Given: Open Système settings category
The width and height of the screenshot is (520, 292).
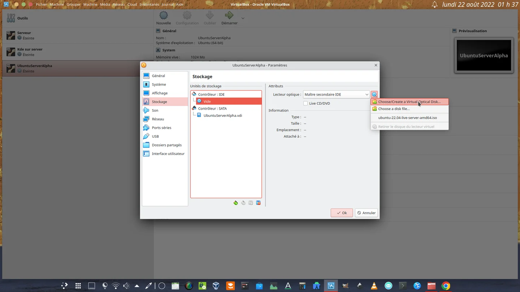Looking at the screenshot, I should coord(165,84).
